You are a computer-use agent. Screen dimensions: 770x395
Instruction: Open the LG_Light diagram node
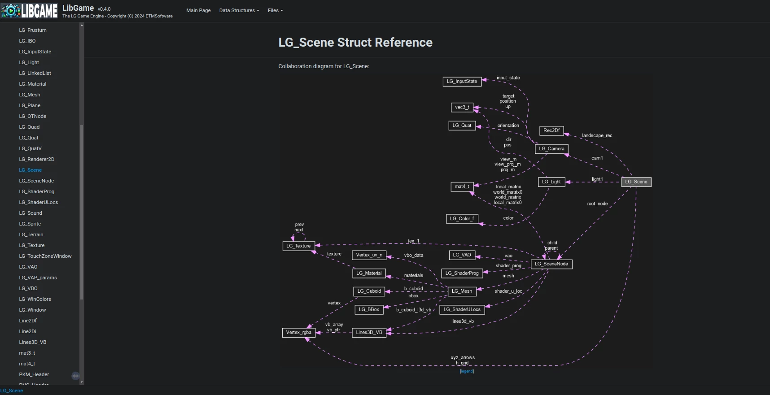click(x=551, y=182)
